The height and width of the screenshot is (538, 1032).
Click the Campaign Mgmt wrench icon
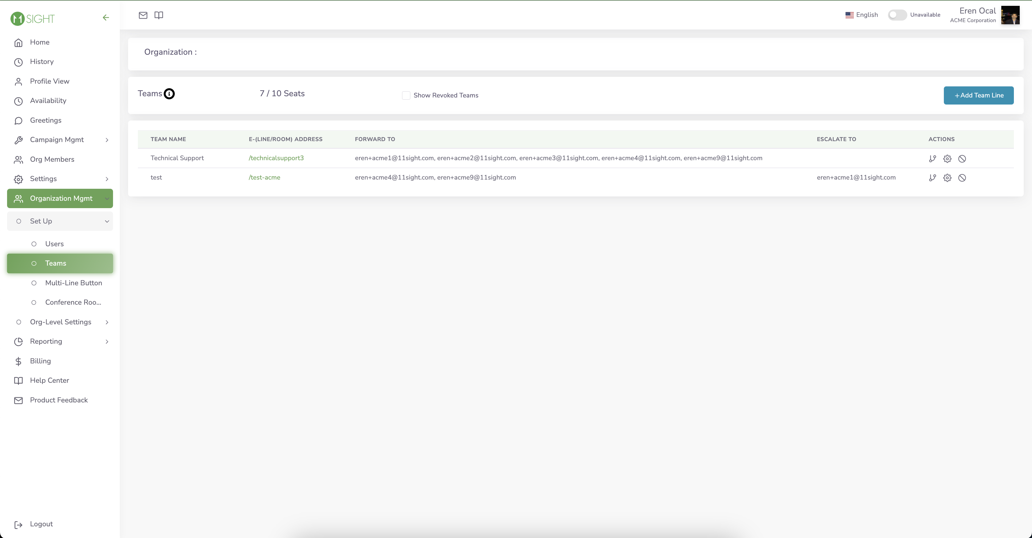click(x=18, y=140)
